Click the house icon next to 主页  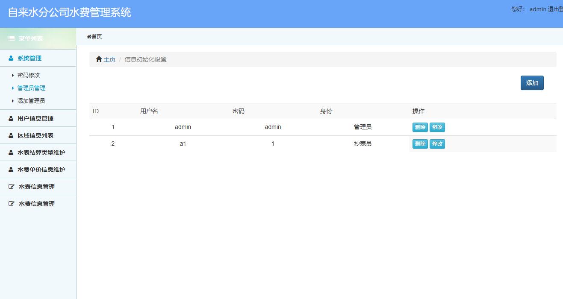(x=98, y=59)
